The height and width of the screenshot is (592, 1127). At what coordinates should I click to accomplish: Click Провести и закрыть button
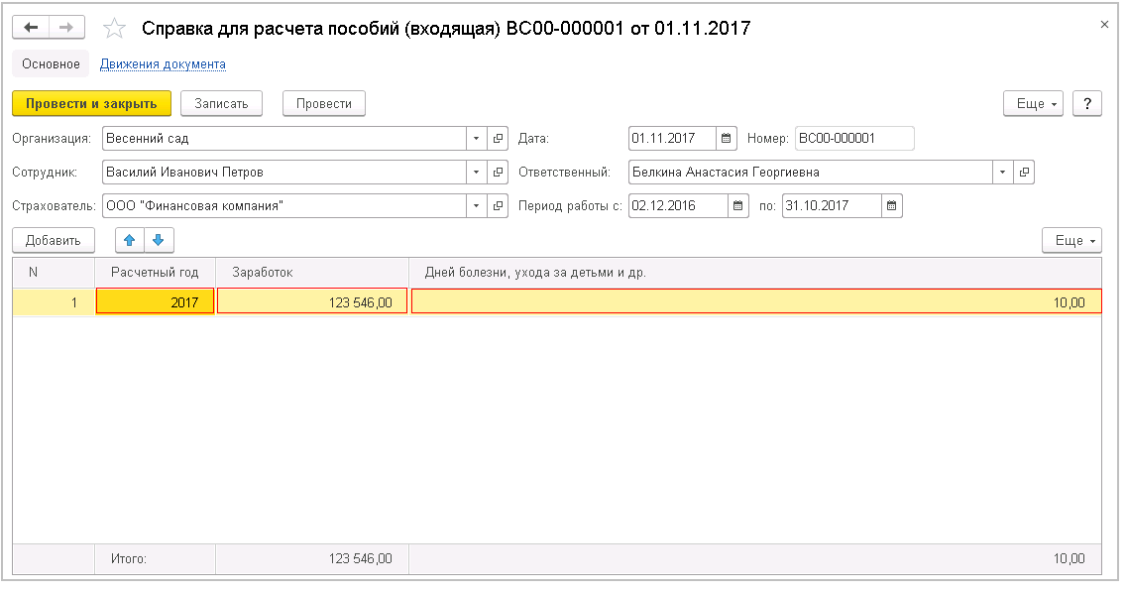[x=91, y=103]
